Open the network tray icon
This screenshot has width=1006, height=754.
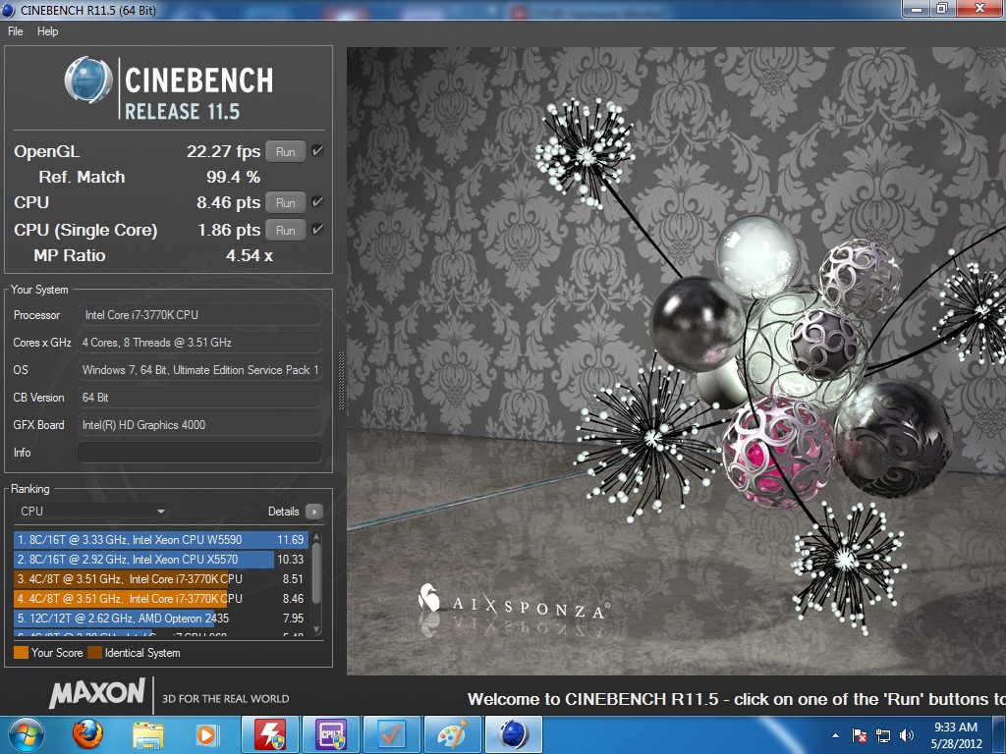coord(883,735)
